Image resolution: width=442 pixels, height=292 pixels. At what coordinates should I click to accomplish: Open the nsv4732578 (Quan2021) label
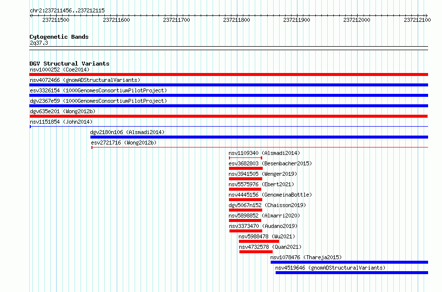pyautogui.click(x=270, y=247)
